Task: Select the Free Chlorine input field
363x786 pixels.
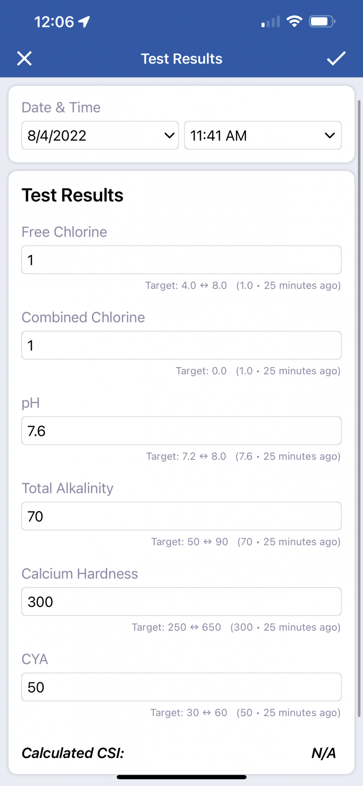Action: (181, 260)
